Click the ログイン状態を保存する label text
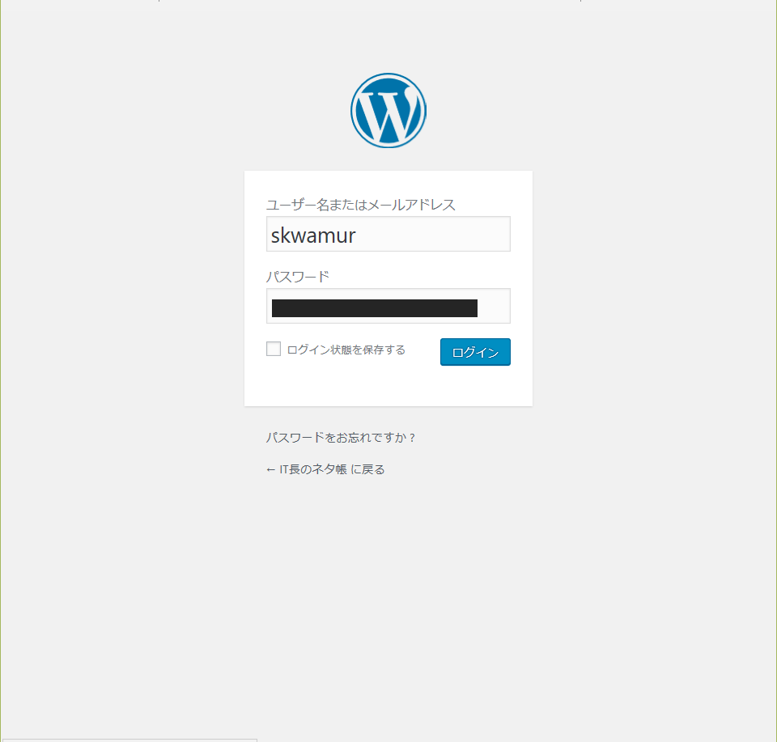 pyautogui.click(x=346, y=350)
